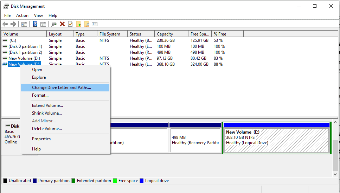Click the 97.12 GB capacity cell
The height and width of the screenshot is (193, 340).
[165, 58]
